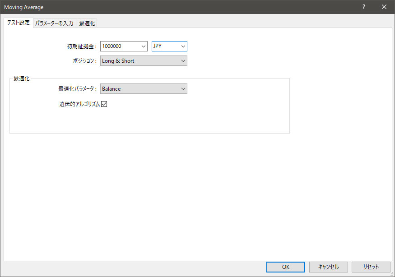
Task: Click the JPY currency text field
Action: [165, 46]
